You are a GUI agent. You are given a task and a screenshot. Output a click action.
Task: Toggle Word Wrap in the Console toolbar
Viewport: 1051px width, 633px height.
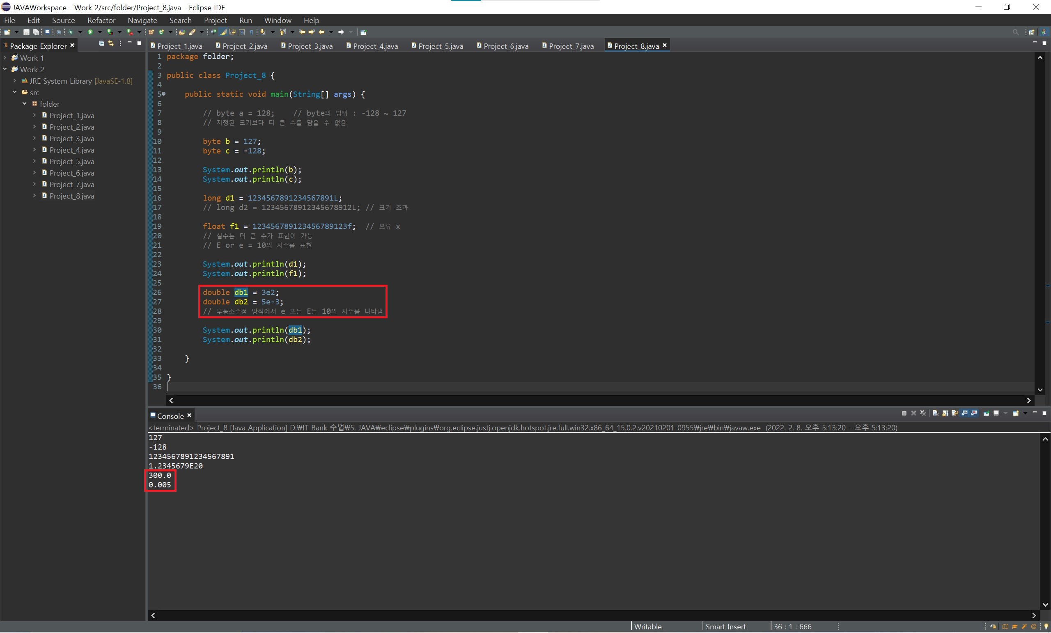tap(955, 413)
